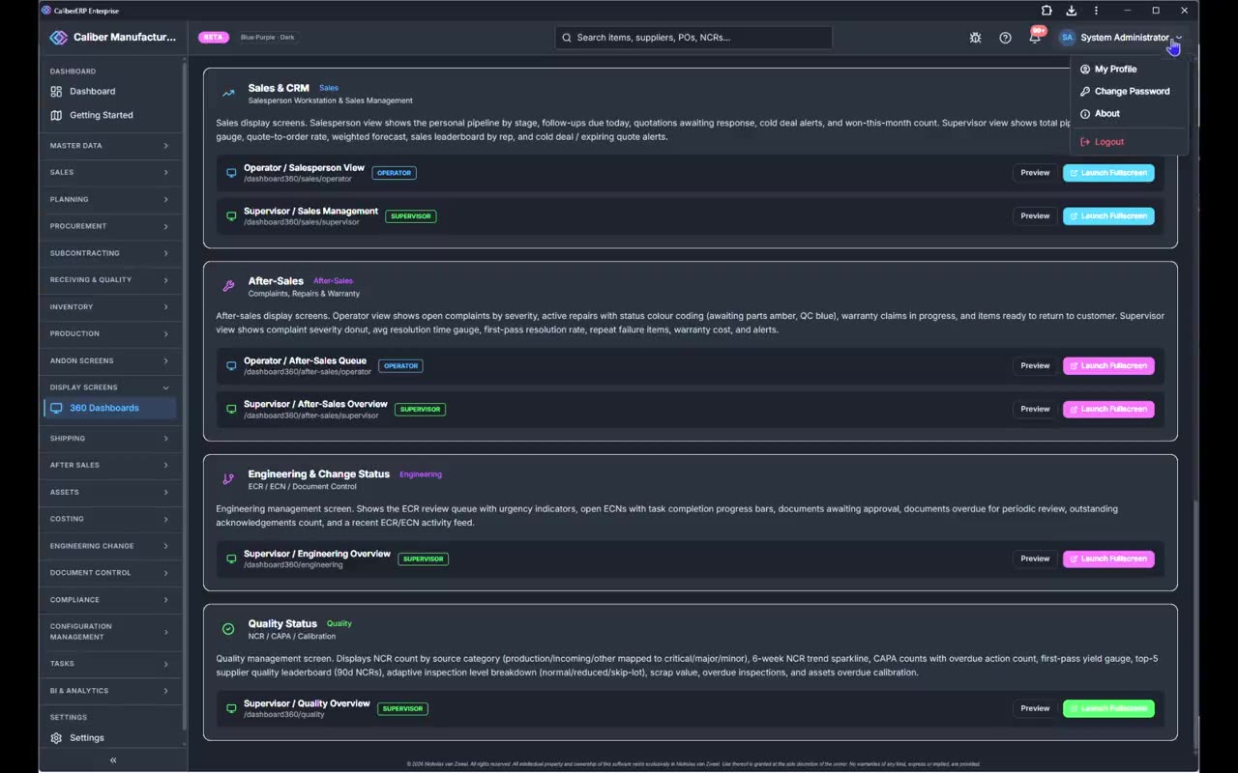Open the notifications bell icon
The image size is (1238, 773).
[1035, 38]
